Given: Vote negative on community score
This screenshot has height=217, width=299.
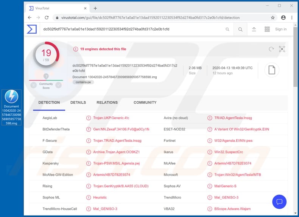Looking at the screenshot, I should coord(34,85).
